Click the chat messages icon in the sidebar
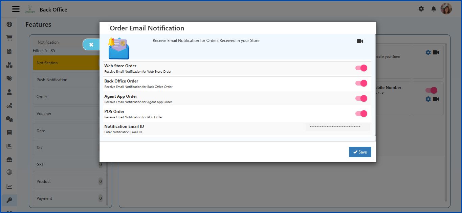 point(9,119)
